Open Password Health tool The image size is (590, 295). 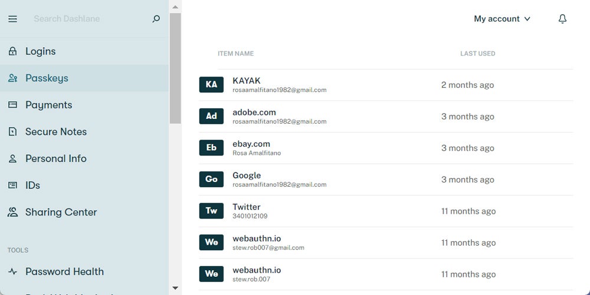click(x=64, y=271)
